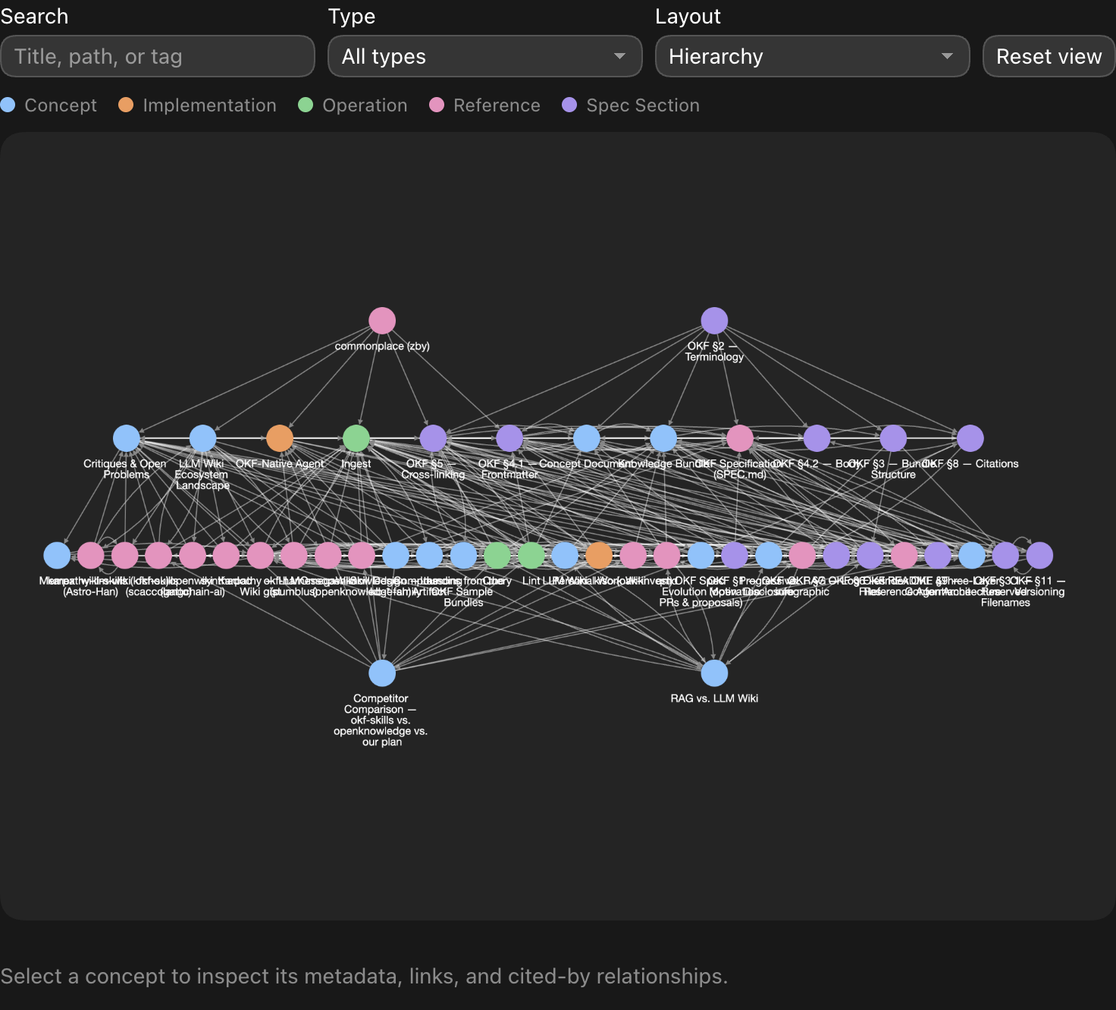The width and height of the screenshot is (1116, 1010).
Task: Click the Reference legend label
Action: click(x=497, y=105)
